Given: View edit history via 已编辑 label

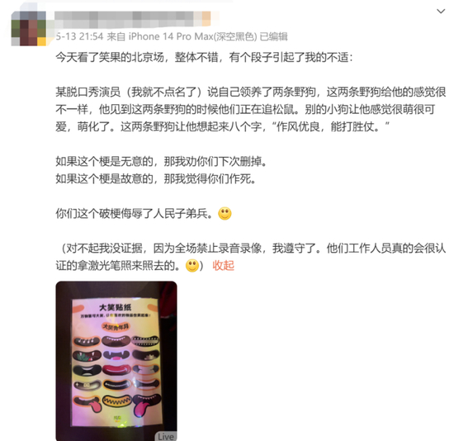Looking at the screenshot, I should click(x=273, y=37).
